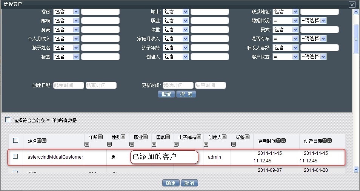Click ascending sort icon for 性别

click(123, 138)
